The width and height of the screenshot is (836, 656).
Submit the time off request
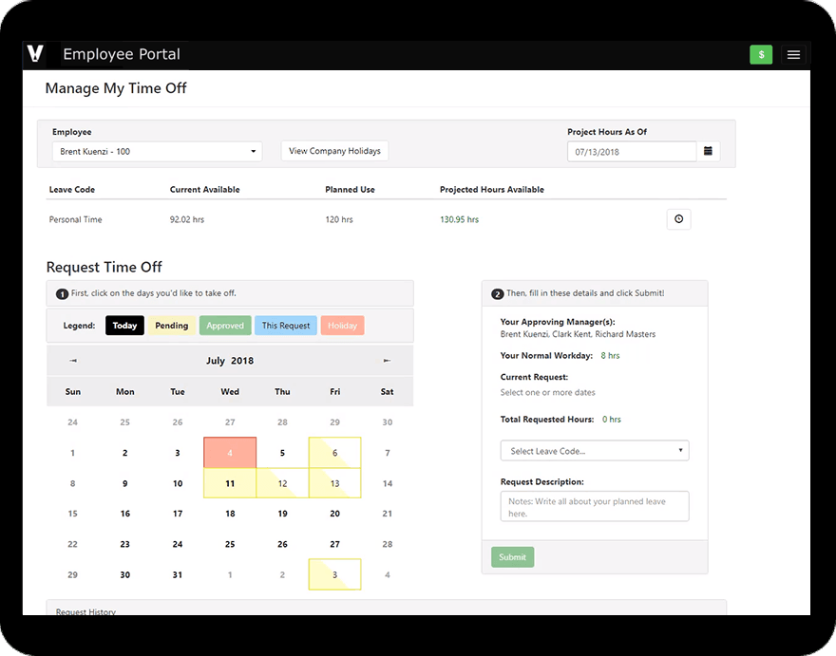point(512,557)
